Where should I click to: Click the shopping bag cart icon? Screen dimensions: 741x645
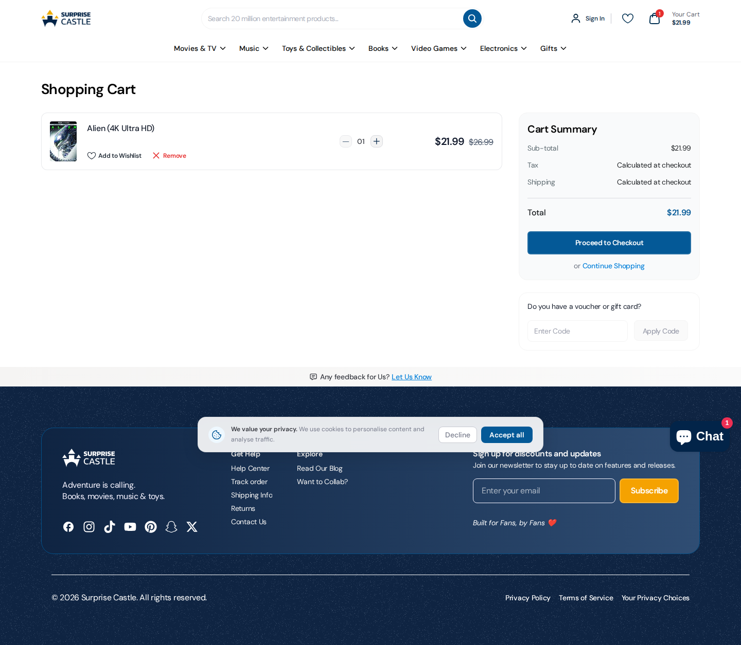(655, 19)
